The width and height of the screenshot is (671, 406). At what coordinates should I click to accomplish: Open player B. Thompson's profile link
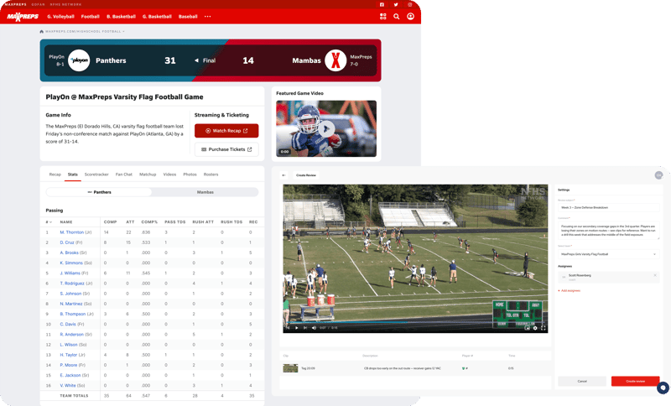(73, 314)
